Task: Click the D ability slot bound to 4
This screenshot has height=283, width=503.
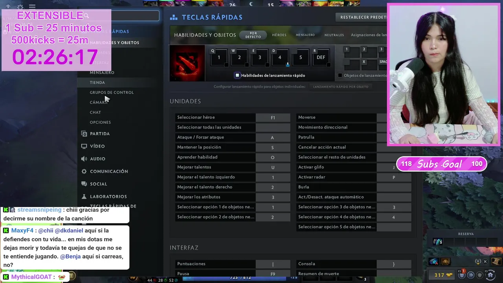Action: [280, 57]
